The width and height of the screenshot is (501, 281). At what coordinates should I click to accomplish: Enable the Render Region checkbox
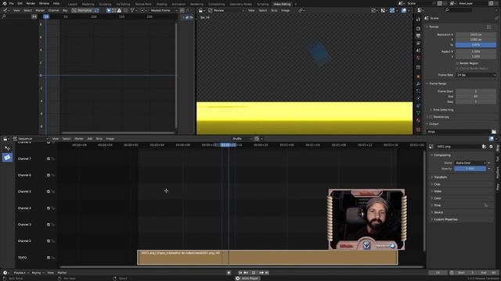coord(457,63)
